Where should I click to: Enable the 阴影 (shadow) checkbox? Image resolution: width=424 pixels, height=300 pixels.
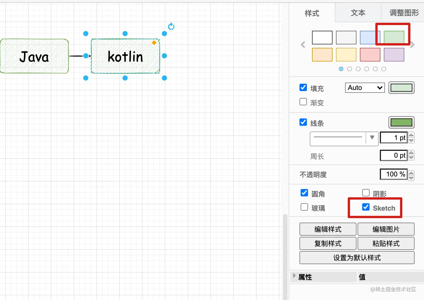pos(366,193)
